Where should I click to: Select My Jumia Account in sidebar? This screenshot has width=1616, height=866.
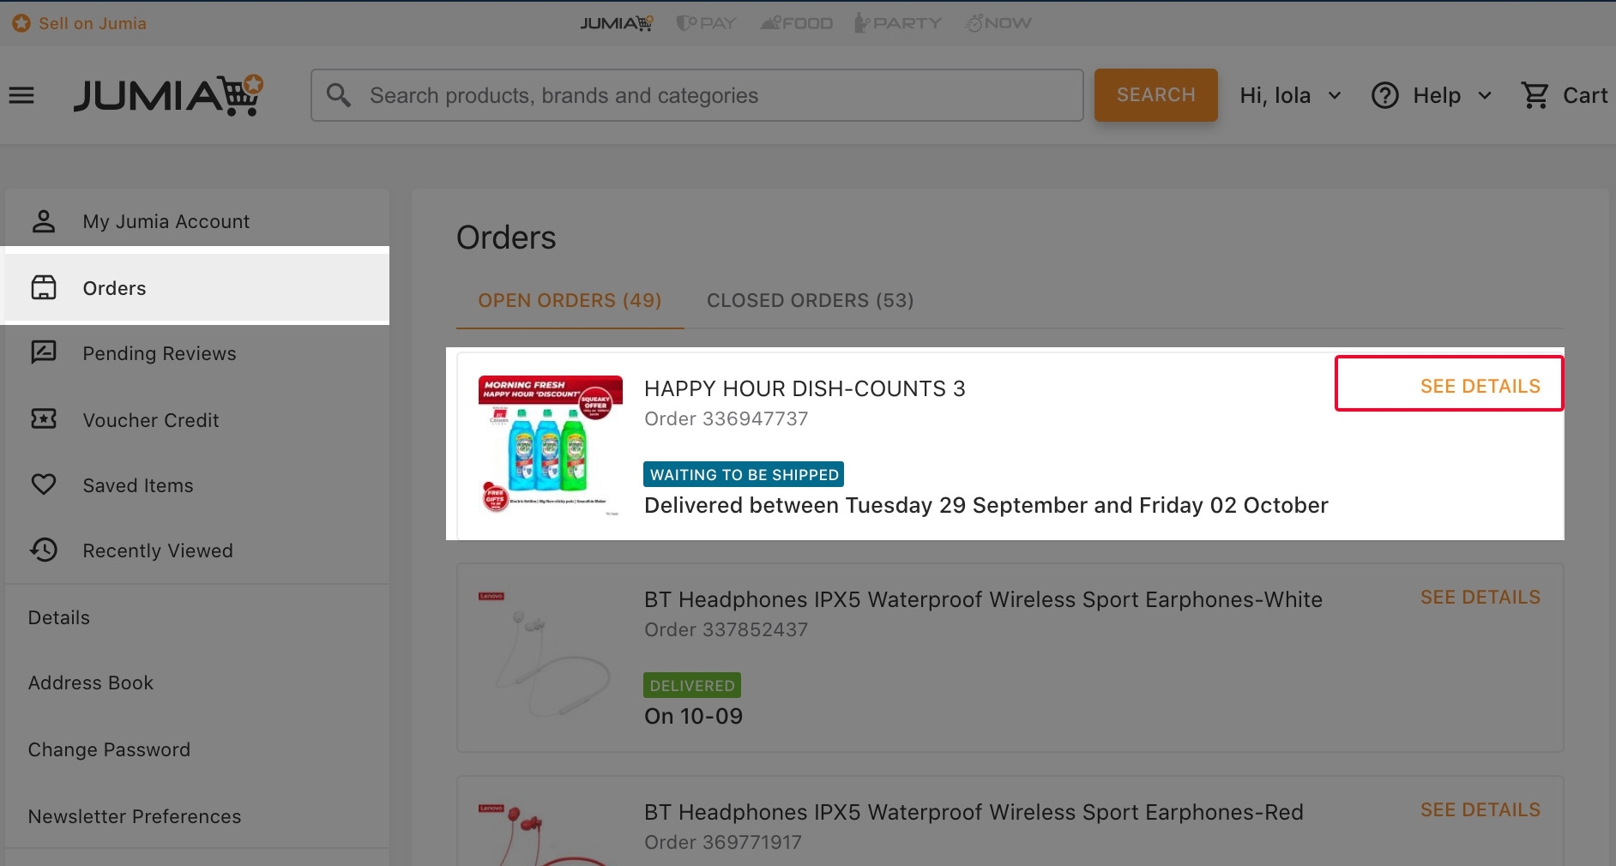197,221
